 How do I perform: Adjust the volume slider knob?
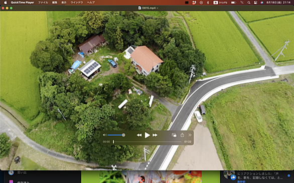click(123, 135)
